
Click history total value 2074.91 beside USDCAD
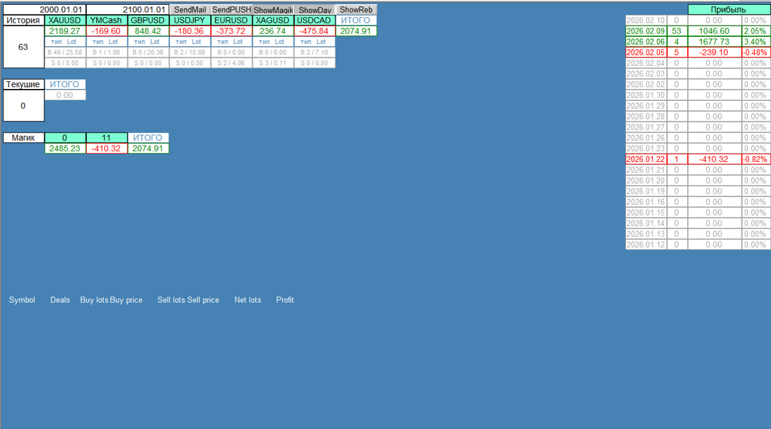pos(356,31)
